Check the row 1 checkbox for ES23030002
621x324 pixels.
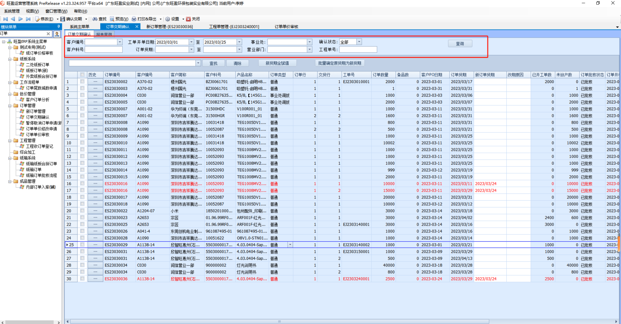pos(82,82)
